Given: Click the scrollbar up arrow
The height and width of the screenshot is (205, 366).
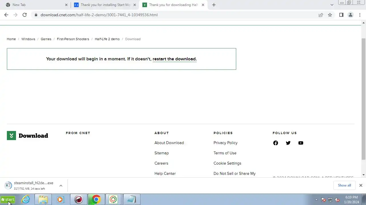Looking at the screenshot, I should 364,22.
